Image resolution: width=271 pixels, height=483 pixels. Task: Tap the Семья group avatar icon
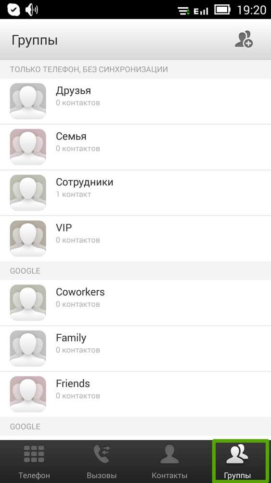pos(28,147)
